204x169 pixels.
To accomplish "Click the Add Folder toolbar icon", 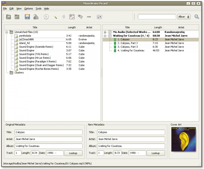I will pos(17,17).
